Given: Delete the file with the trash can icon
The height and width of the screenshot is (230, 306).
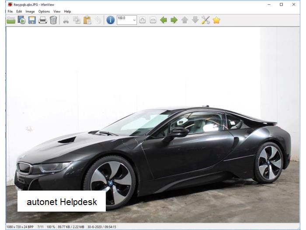Looking at the screenshot, I should (x=53, y=20).
